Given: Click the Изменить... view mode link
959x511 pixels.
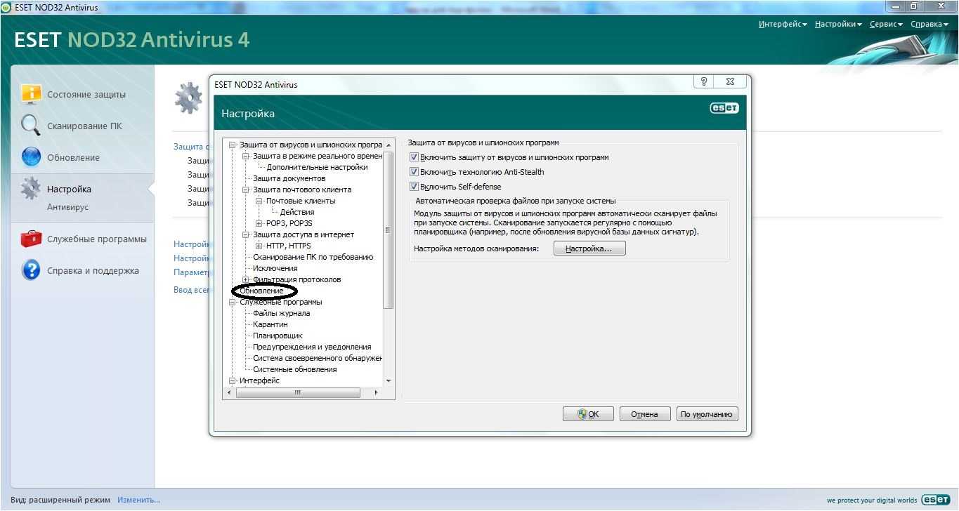Looking at the screenshot, I should [138, 500].
